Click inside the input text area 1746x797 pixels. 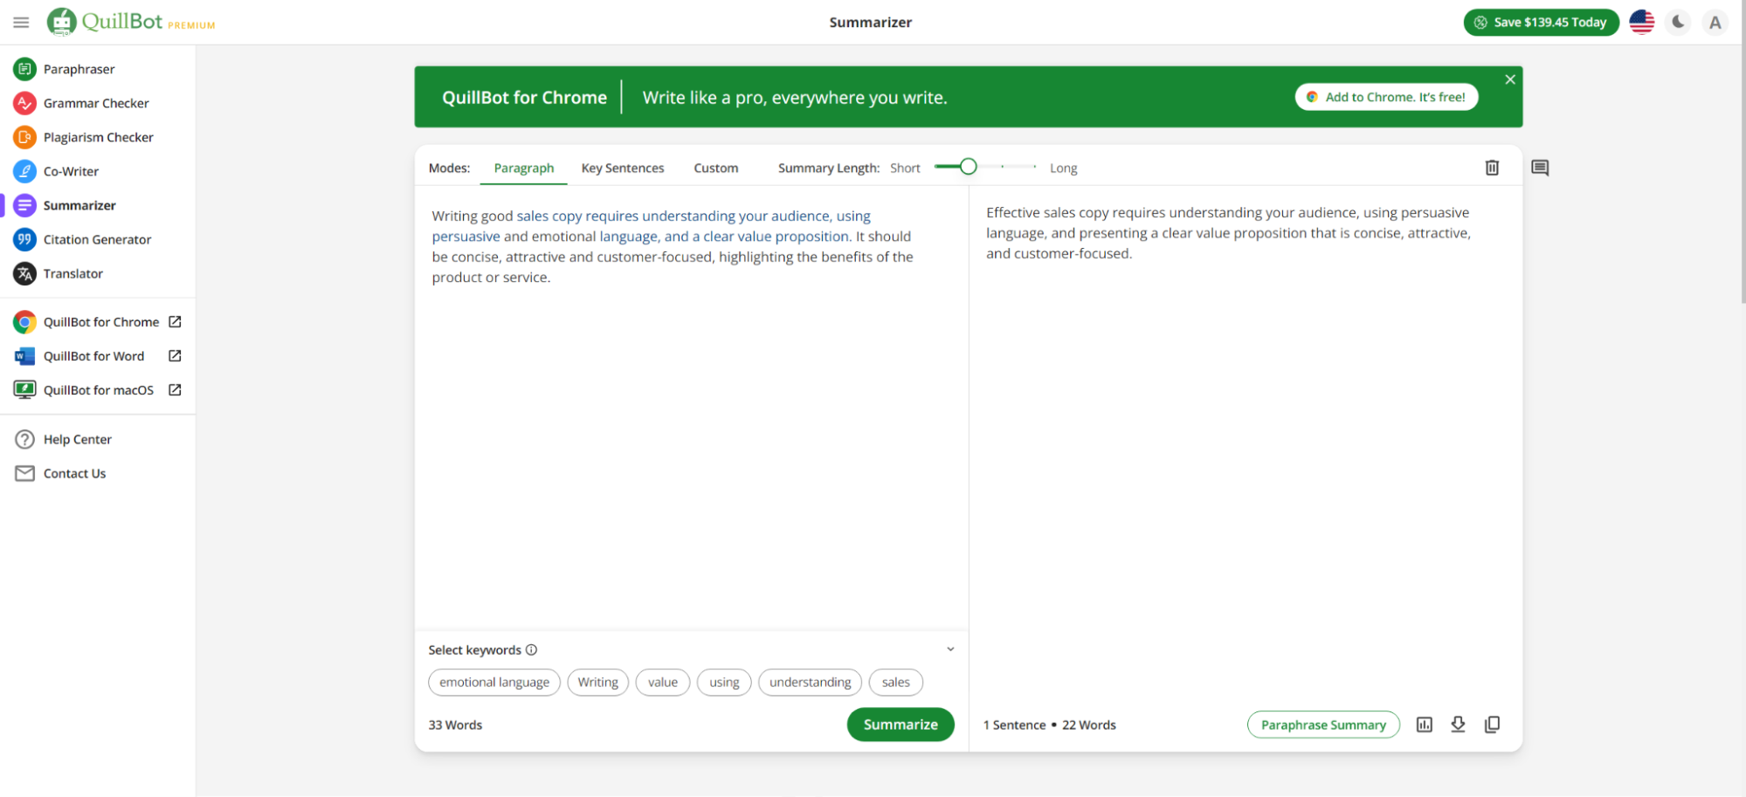(x=692, y=407)
